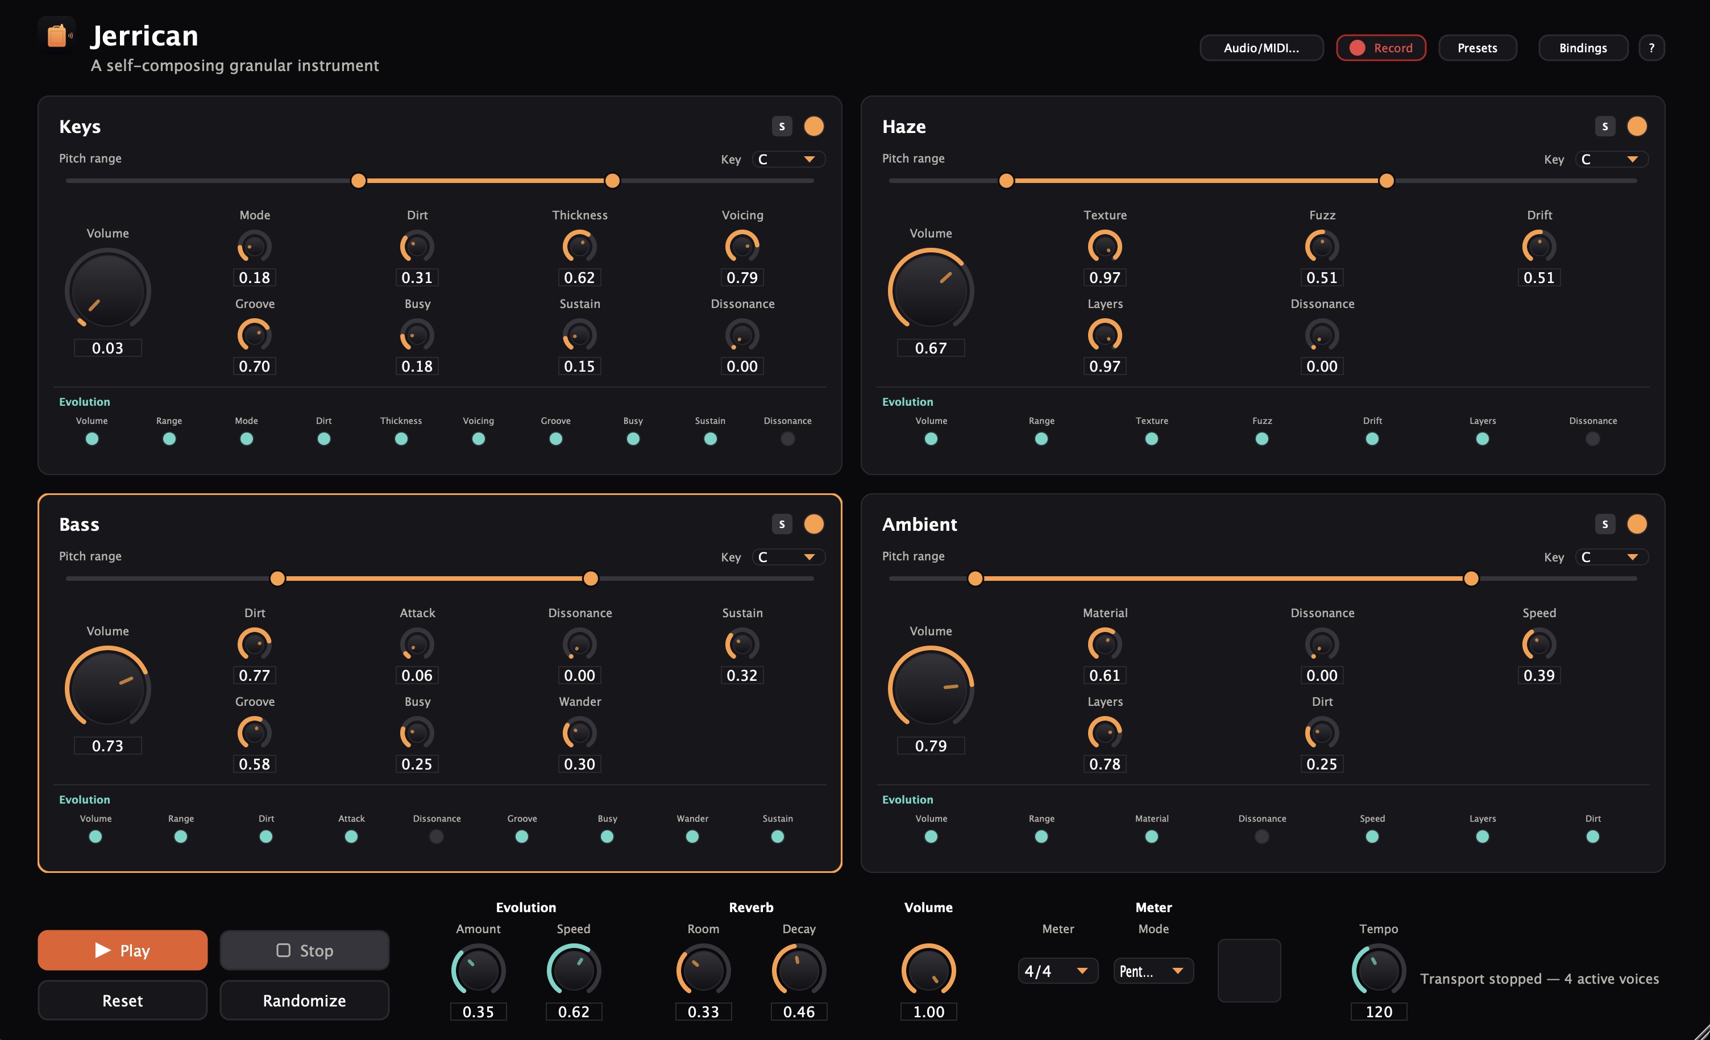The width and height of the screenshot is (1710, 1040).
Task: Toggle the Keys voice orange enable button
Action: (814, 126)
